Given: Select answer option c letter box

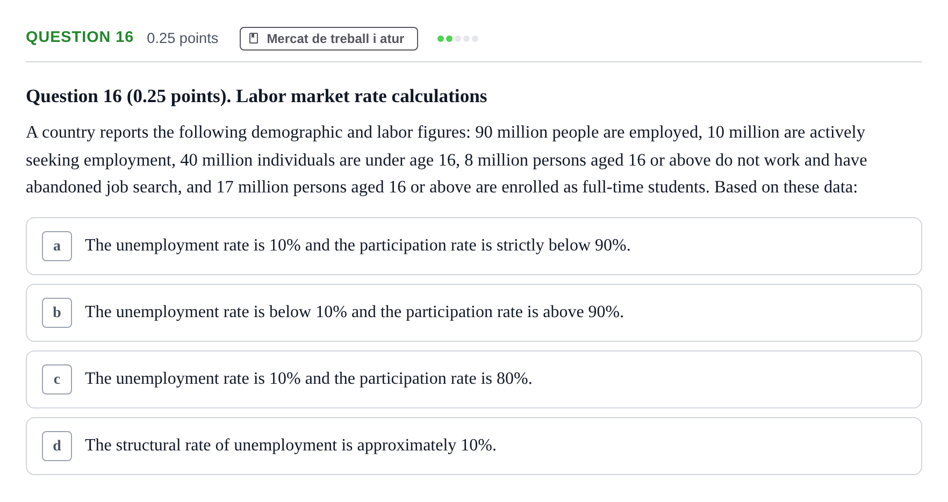Looking at the screenshot, I should pyautogui.click(x=57, y=379).
